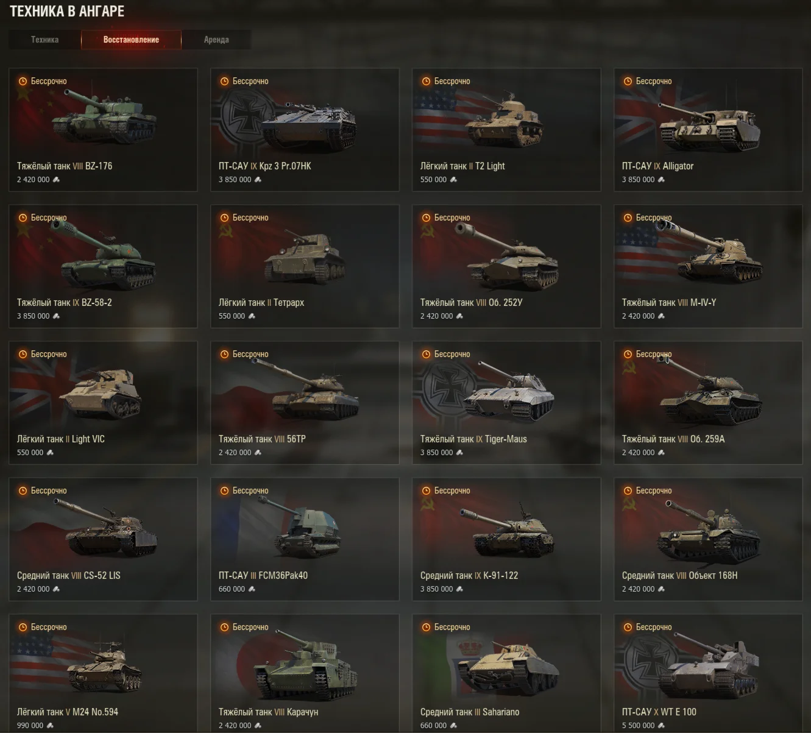The image size is (811, 733).
Task: Open the Аренда tab
Action: 216,40
